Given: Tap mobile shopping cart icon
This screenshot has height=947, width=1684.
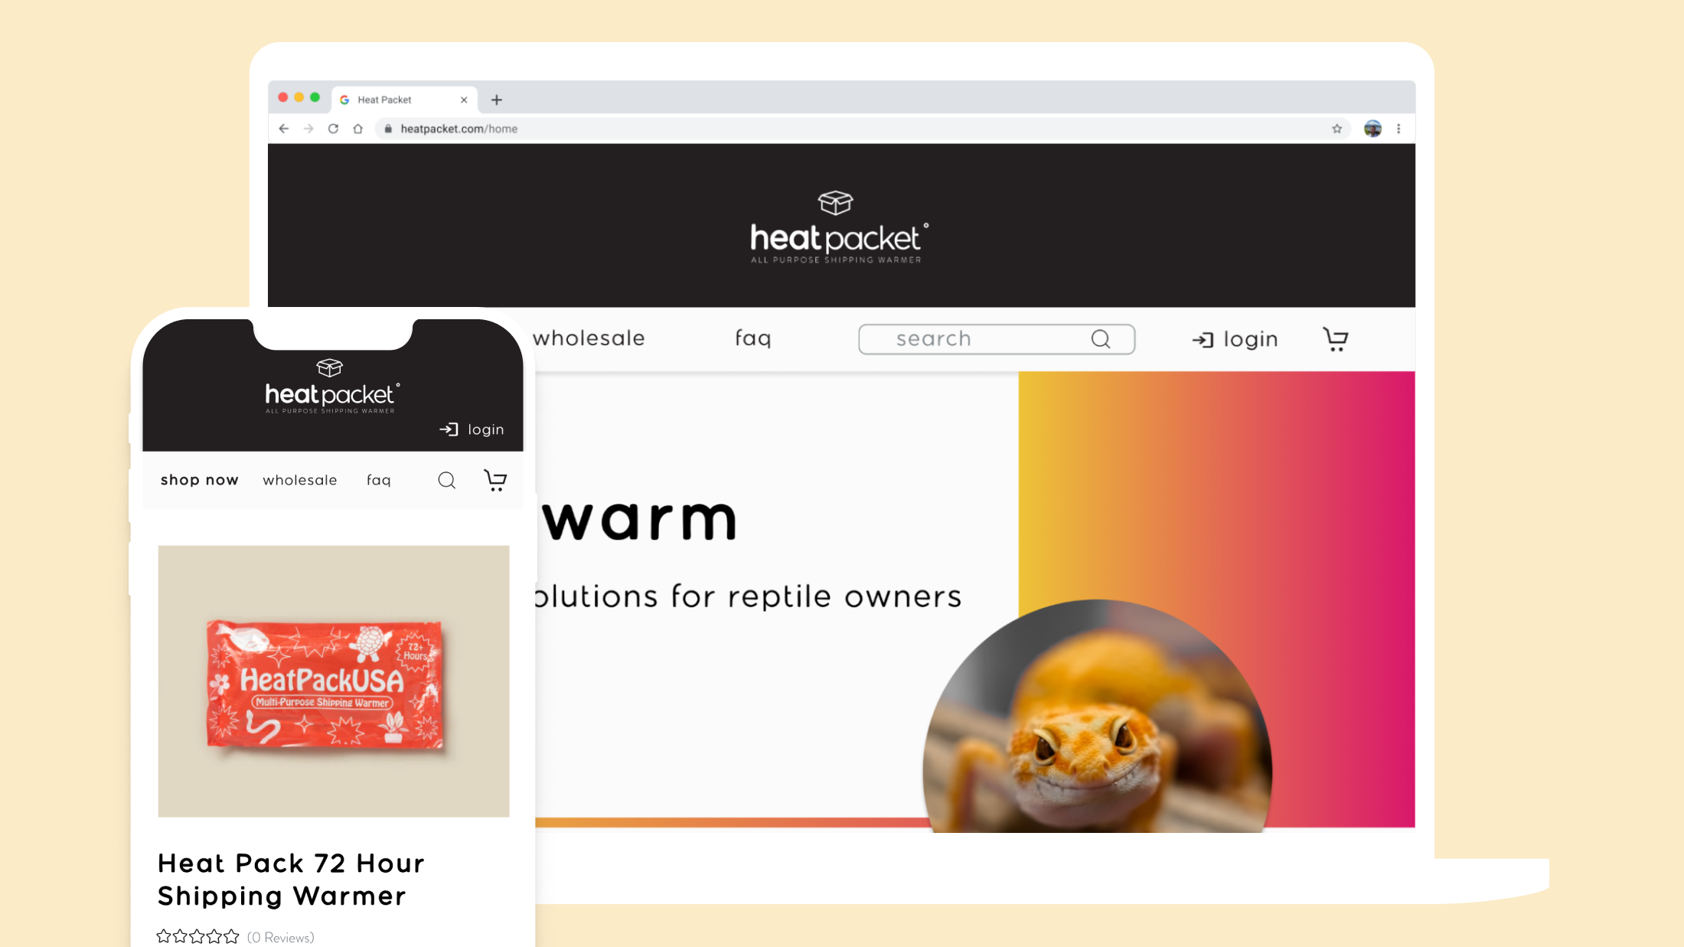Looking at the screenshot, I should tap(495, 480).
